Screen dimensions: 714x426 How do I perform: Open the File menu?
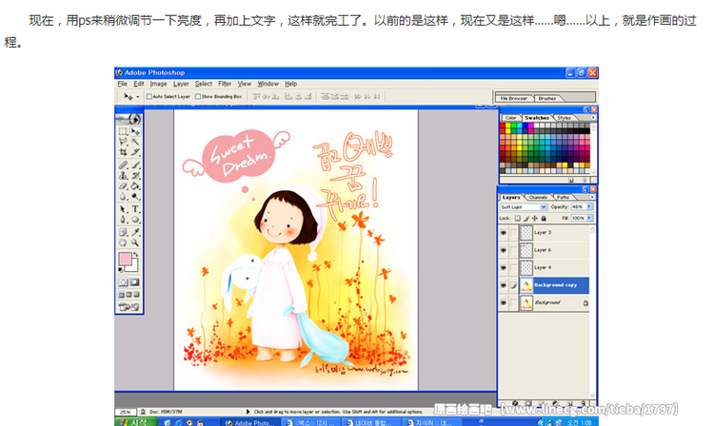pos(122,84)
